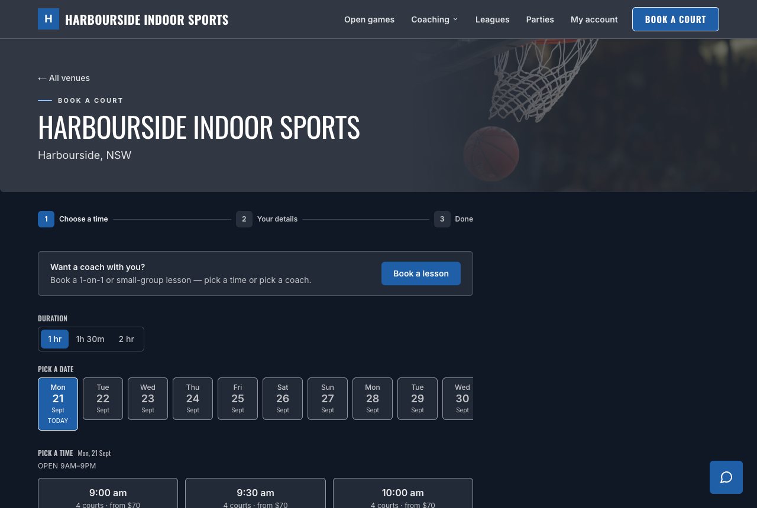Click the 'Want a coach with you?' heading
Image resolution: width=757 pixels, height=508 pixels.
[98, 267]
